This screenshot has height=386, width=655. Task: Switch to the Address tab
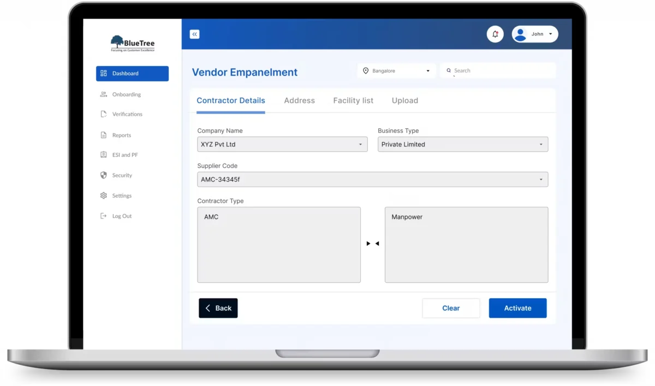[299, 100]
